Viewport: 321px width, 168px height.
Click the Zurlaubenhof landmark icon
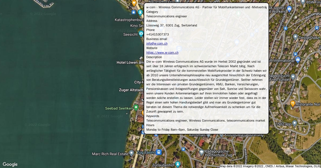(178, 164)
